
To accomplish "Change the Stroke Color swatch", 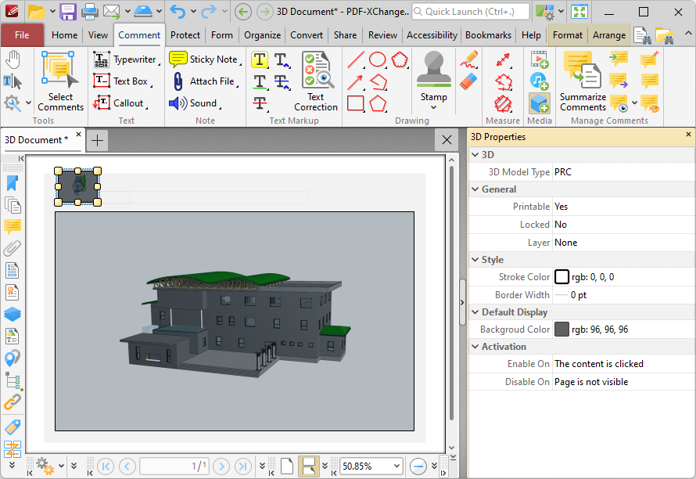I will pos(561,277).
